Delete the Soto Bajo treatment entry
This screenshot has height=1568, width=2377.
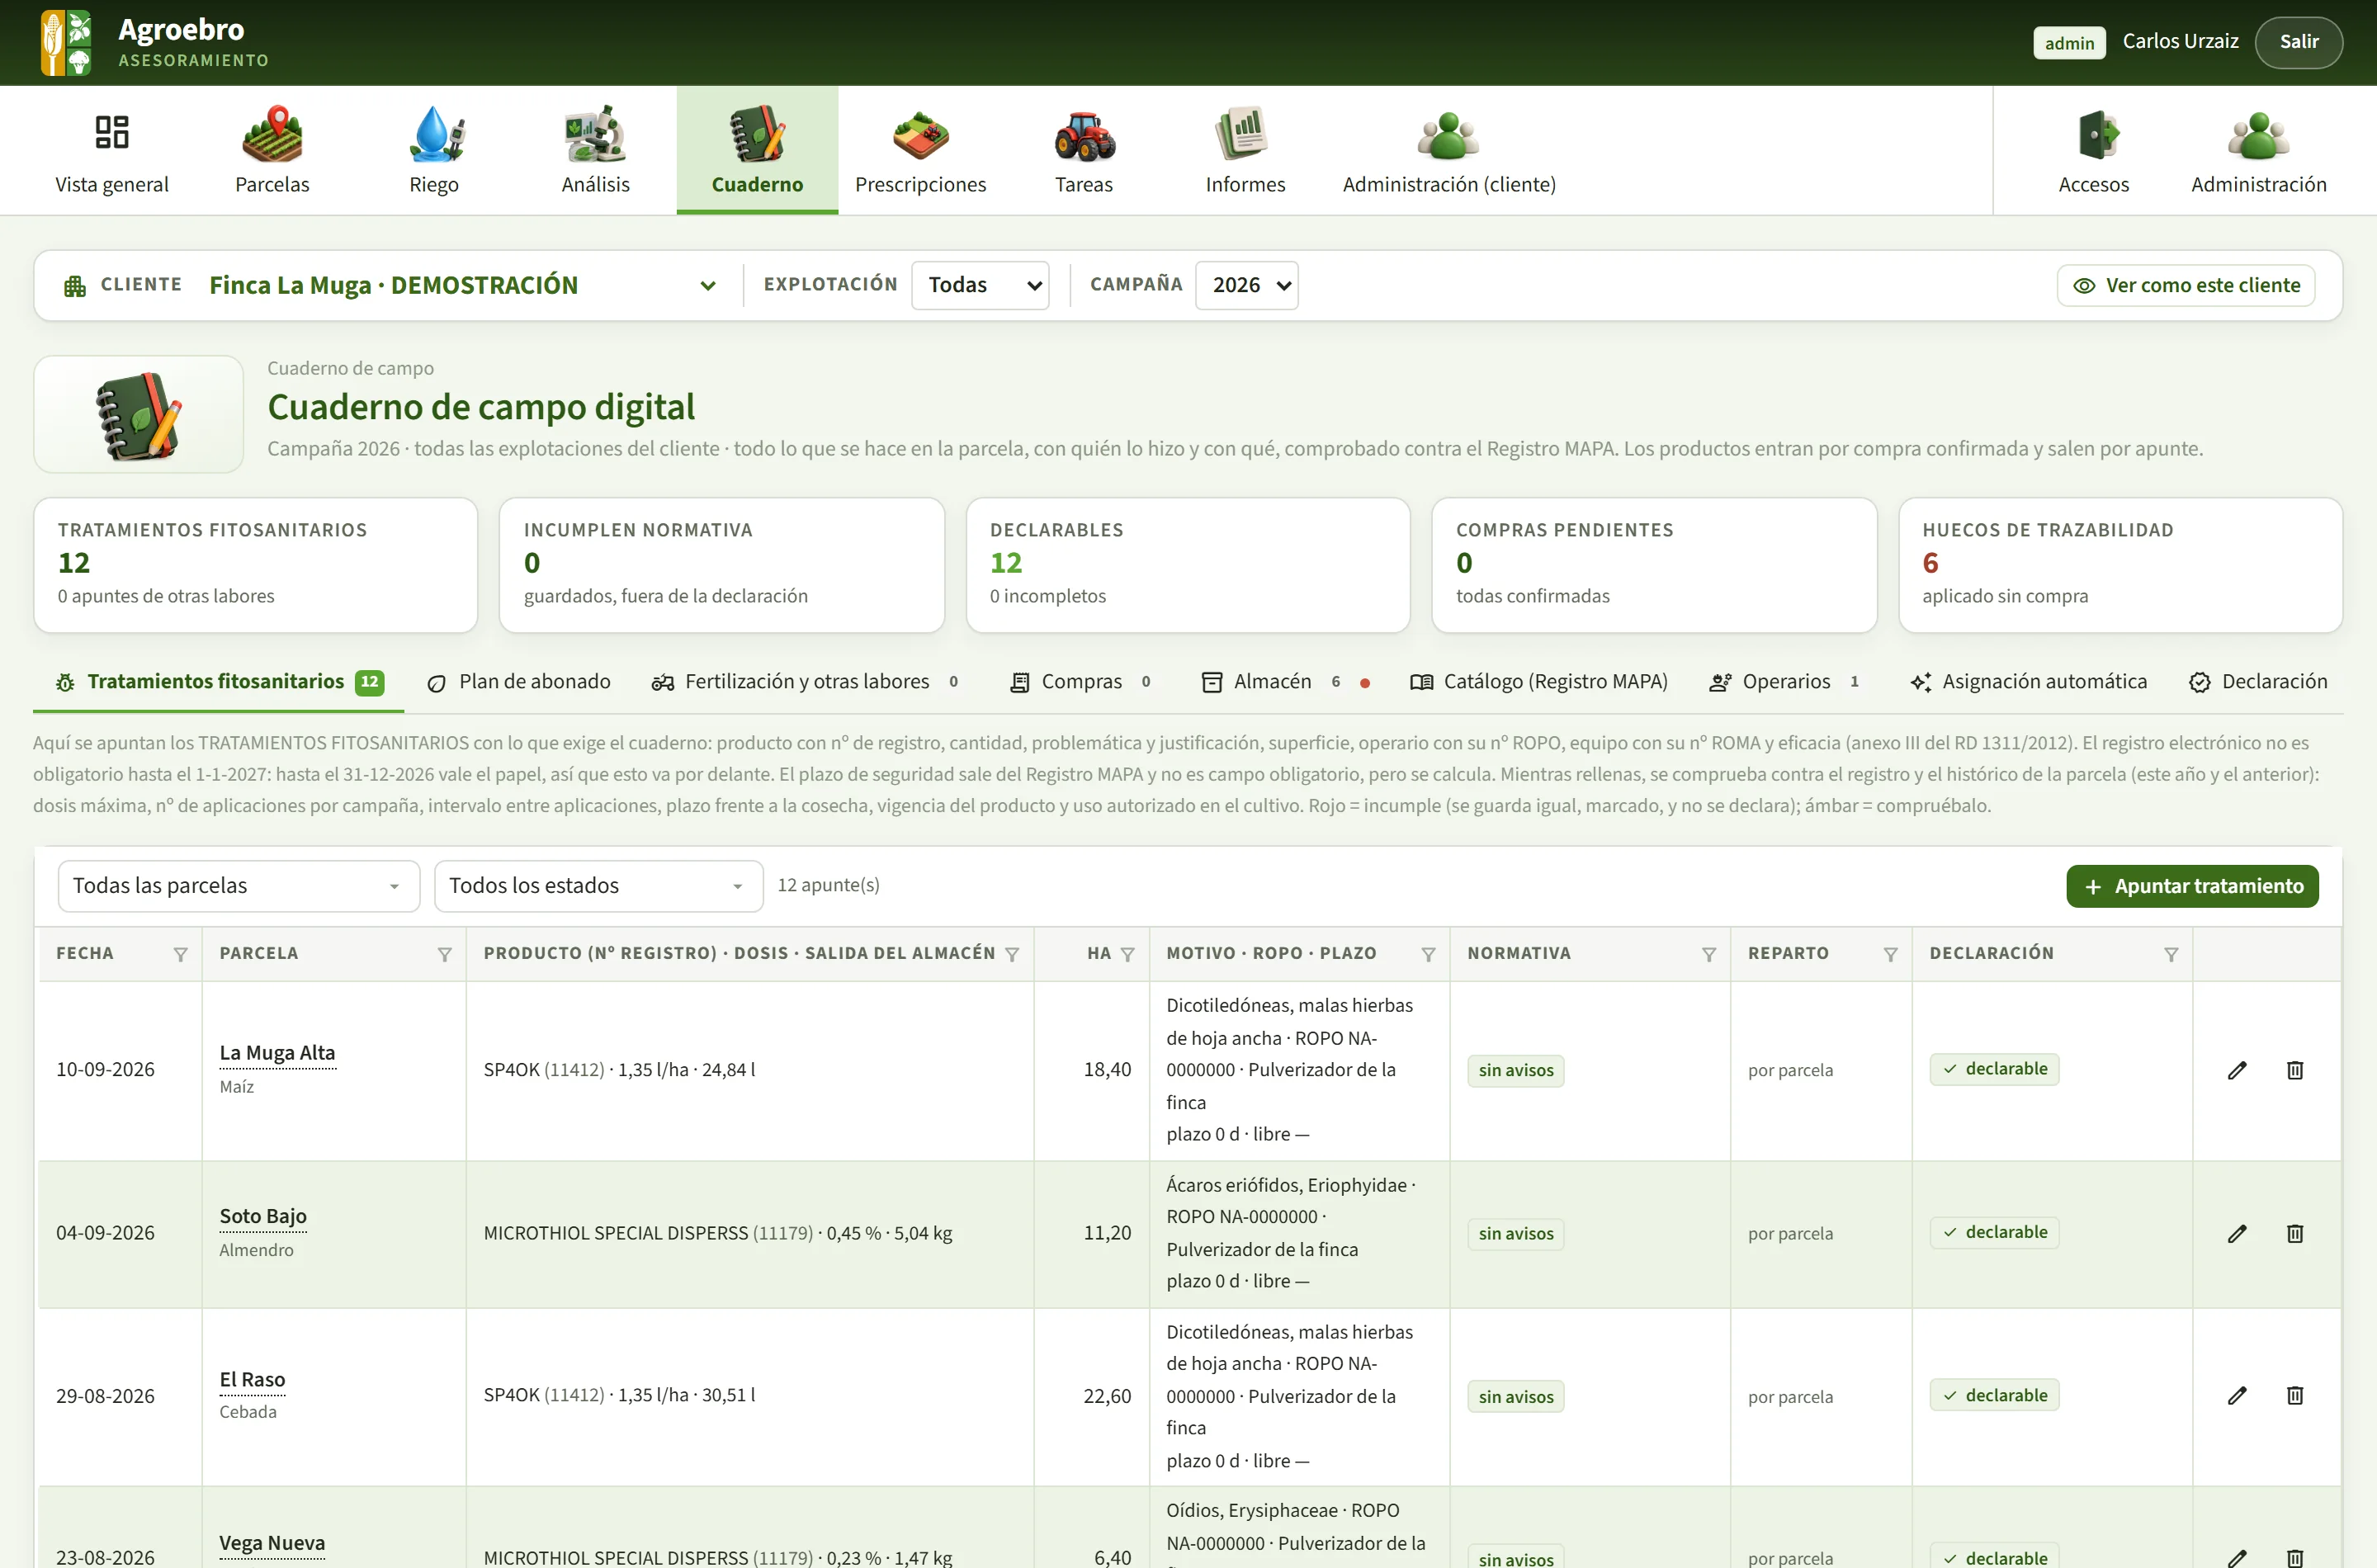click(2295, 1233)
